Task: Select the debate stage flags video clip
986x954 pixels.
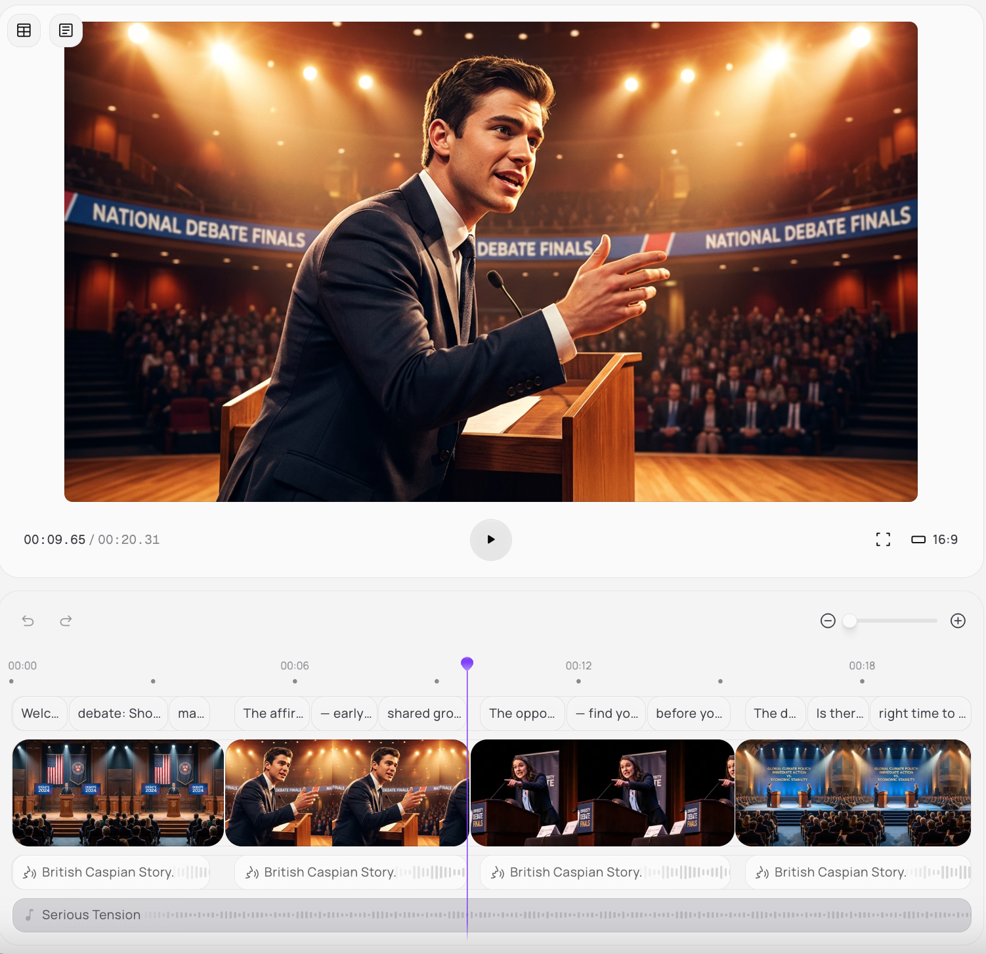Action: click(x=118, y=793)
